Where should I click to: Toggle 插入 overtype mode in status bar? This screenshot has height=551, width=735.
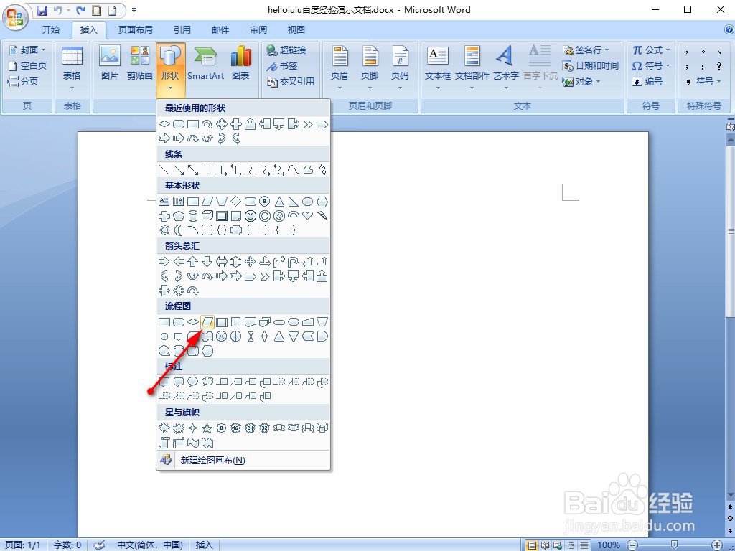coord(204,545)
